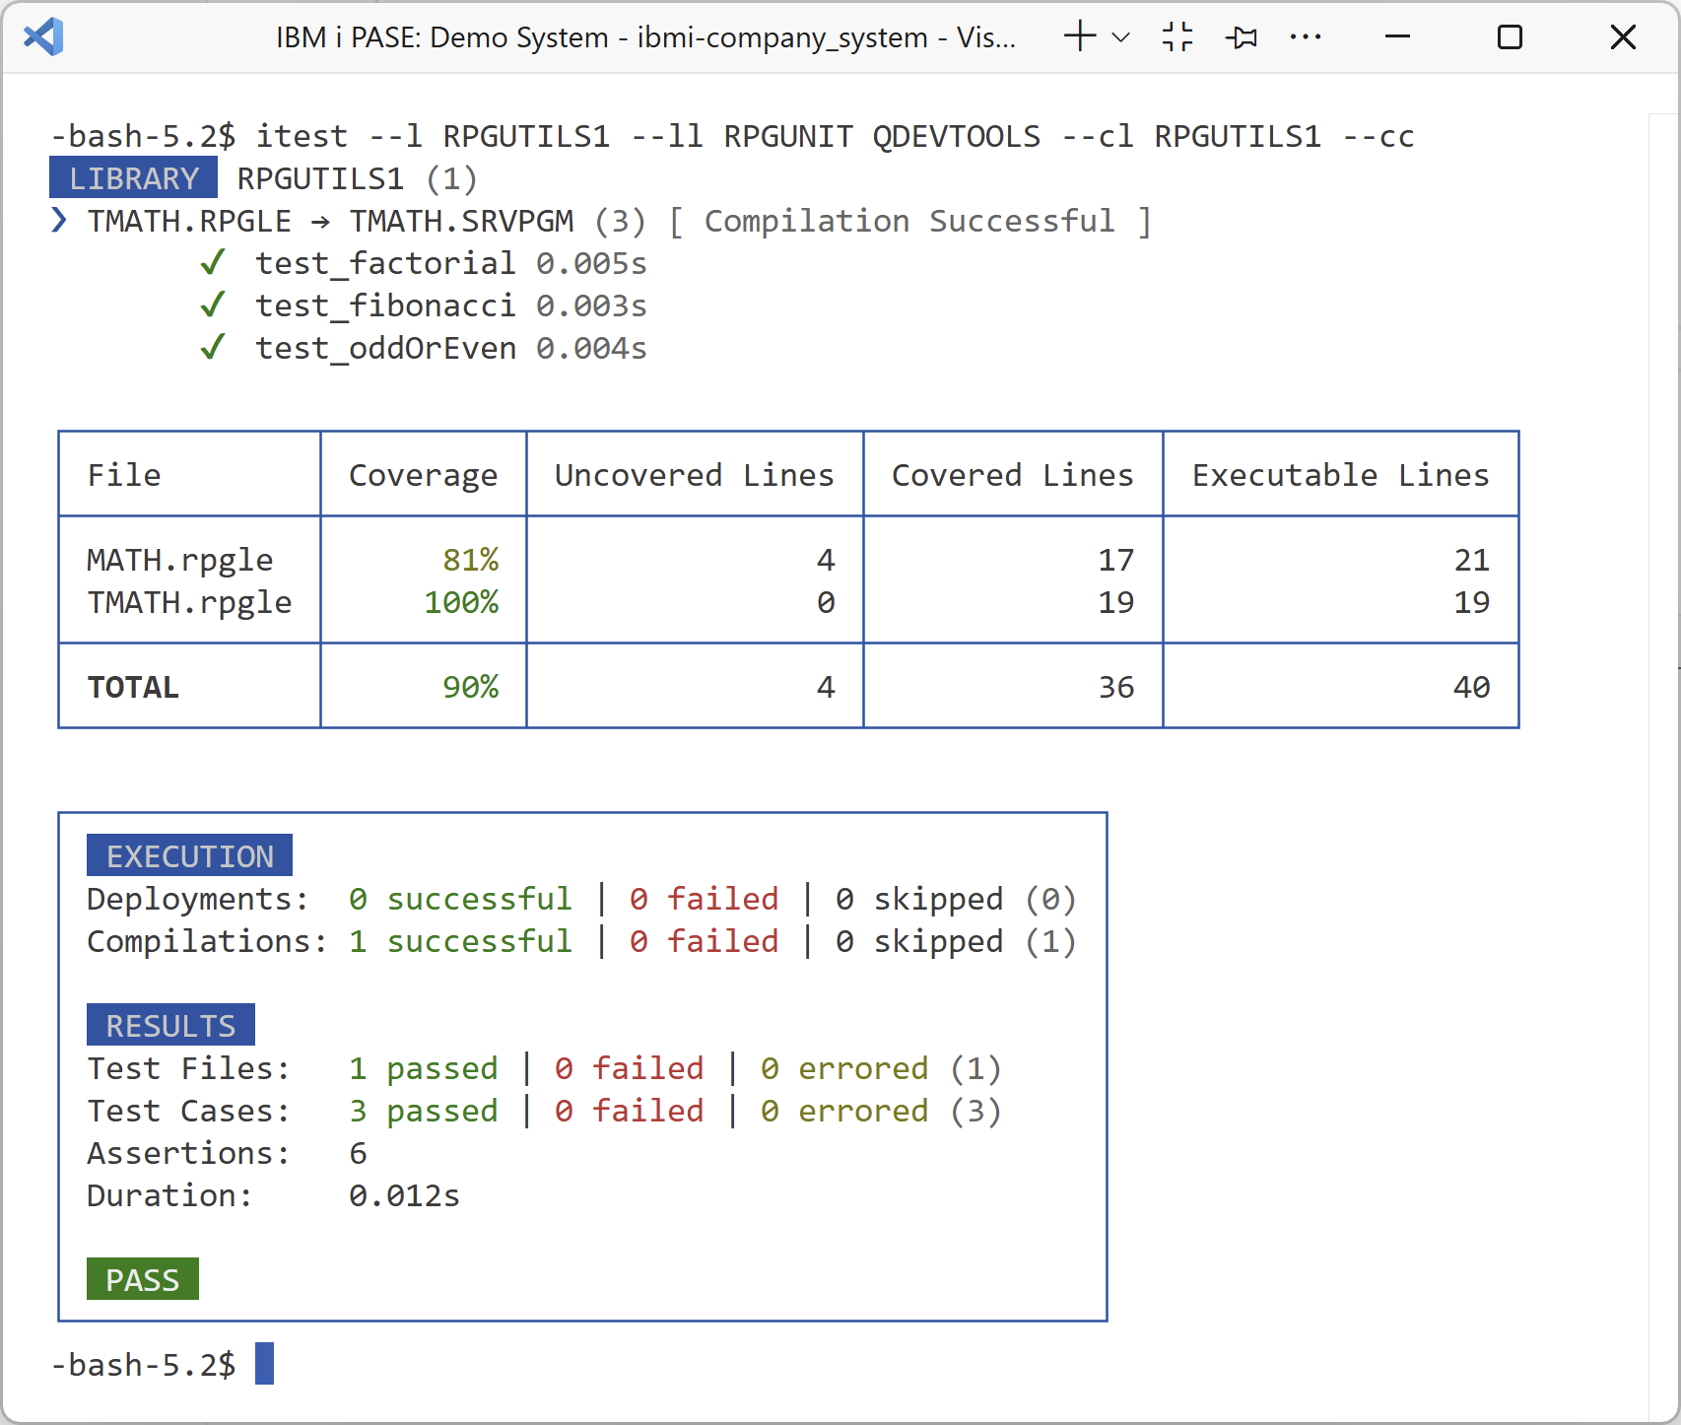The image size is (1681, 1425).
Task: Restore terminal back into the editor panel
Action: coord(1176,36)
